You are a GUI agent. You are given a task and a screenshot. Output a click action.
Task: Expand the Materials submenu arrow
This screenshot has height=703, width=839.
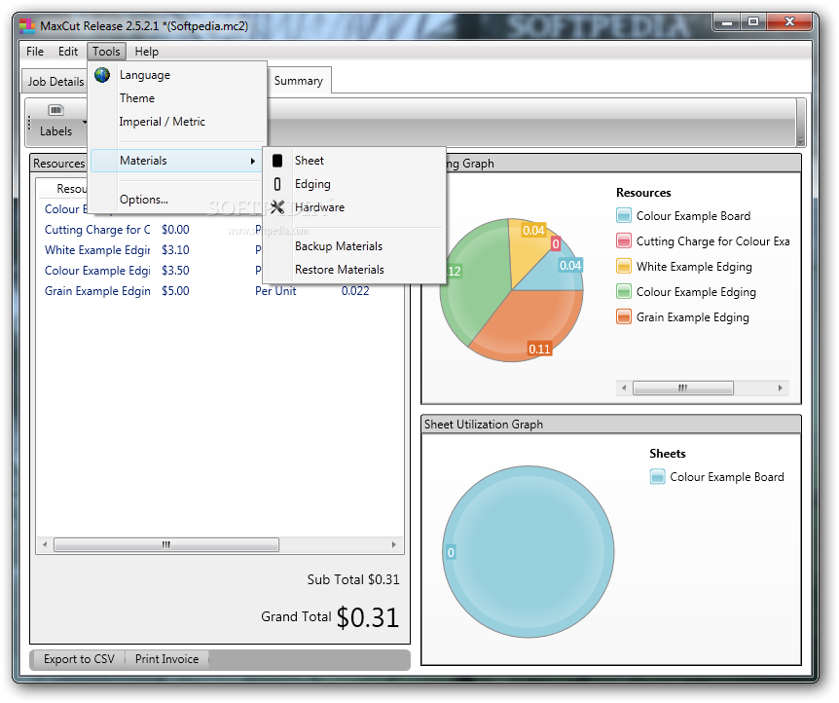point(252,162)
